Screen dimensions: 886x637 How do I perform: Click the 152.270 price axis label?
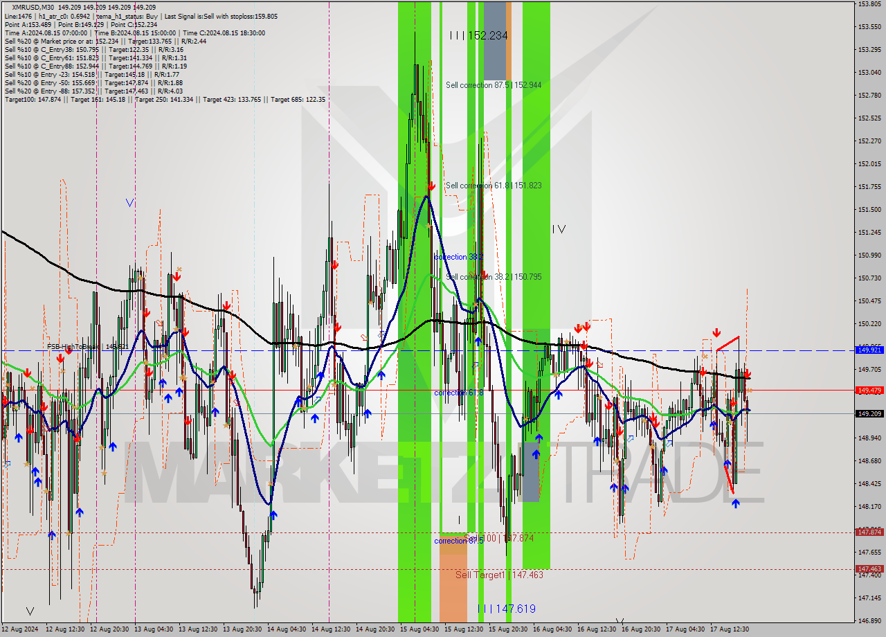(869, 141)
